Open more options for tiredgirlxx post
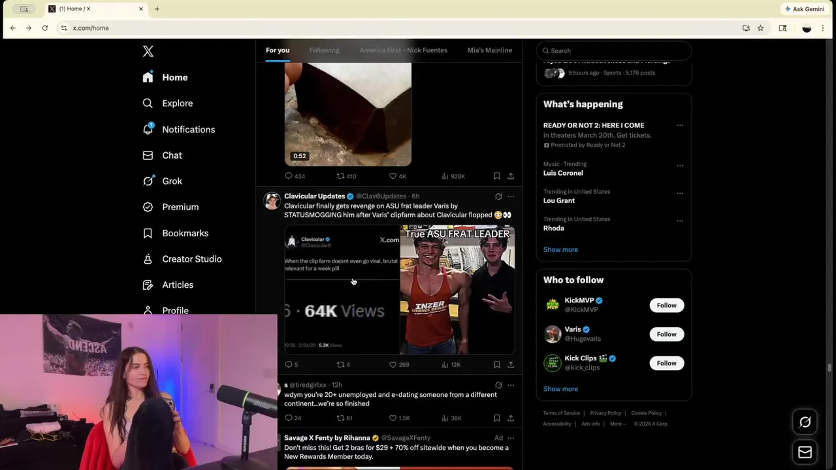The width and height of the screenshot is (836, 470). (511, 385)
